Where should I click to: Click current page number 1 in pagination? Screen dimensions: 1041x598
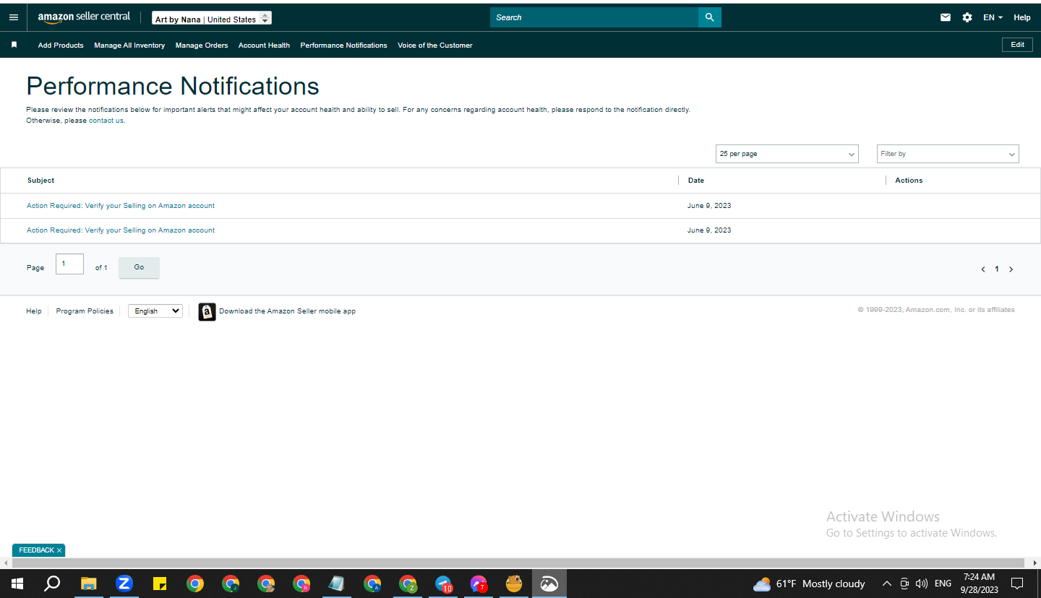click(997, 269)
